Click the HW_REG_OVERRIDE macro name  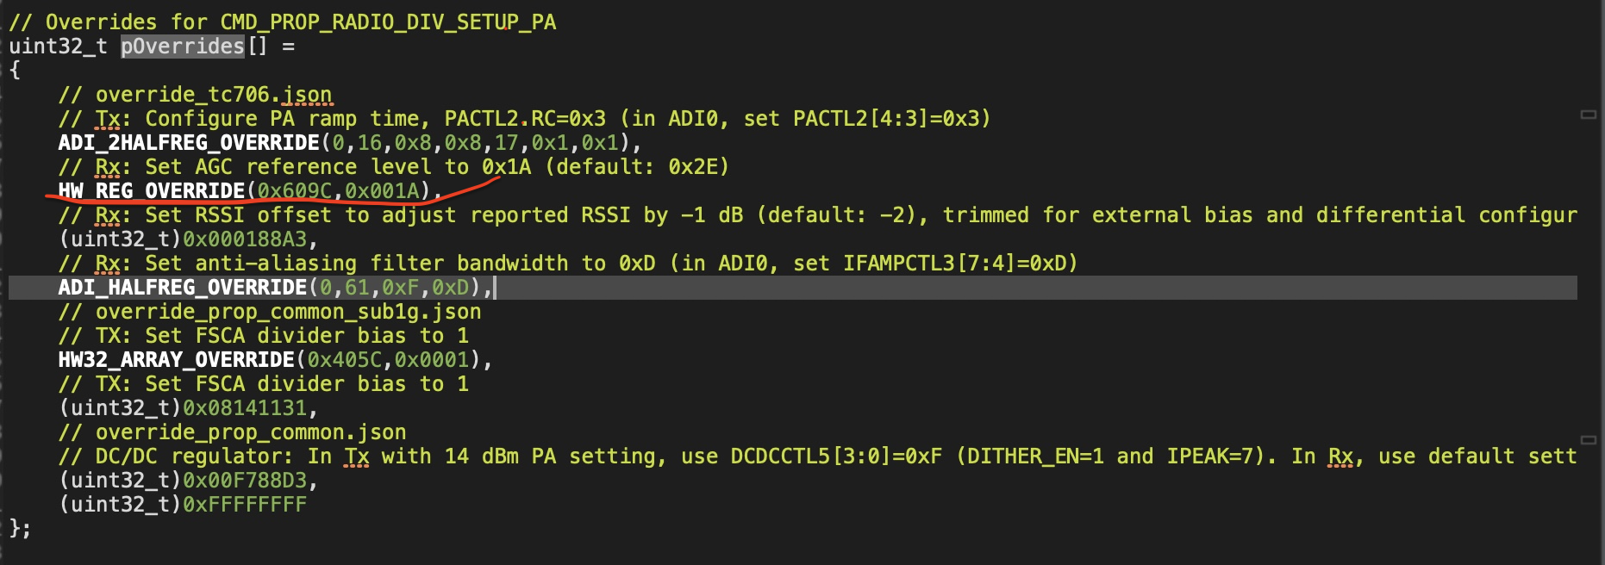pos(152,190)
